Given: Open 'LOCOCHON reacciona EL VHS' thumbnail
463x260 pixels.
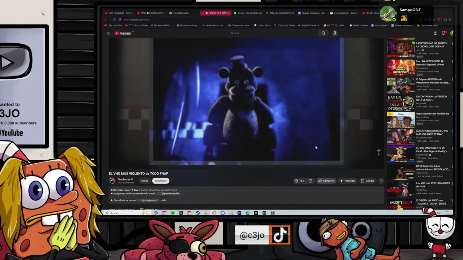Looking at the screenshot, I should pyautogui.click(x=401, y=137).
